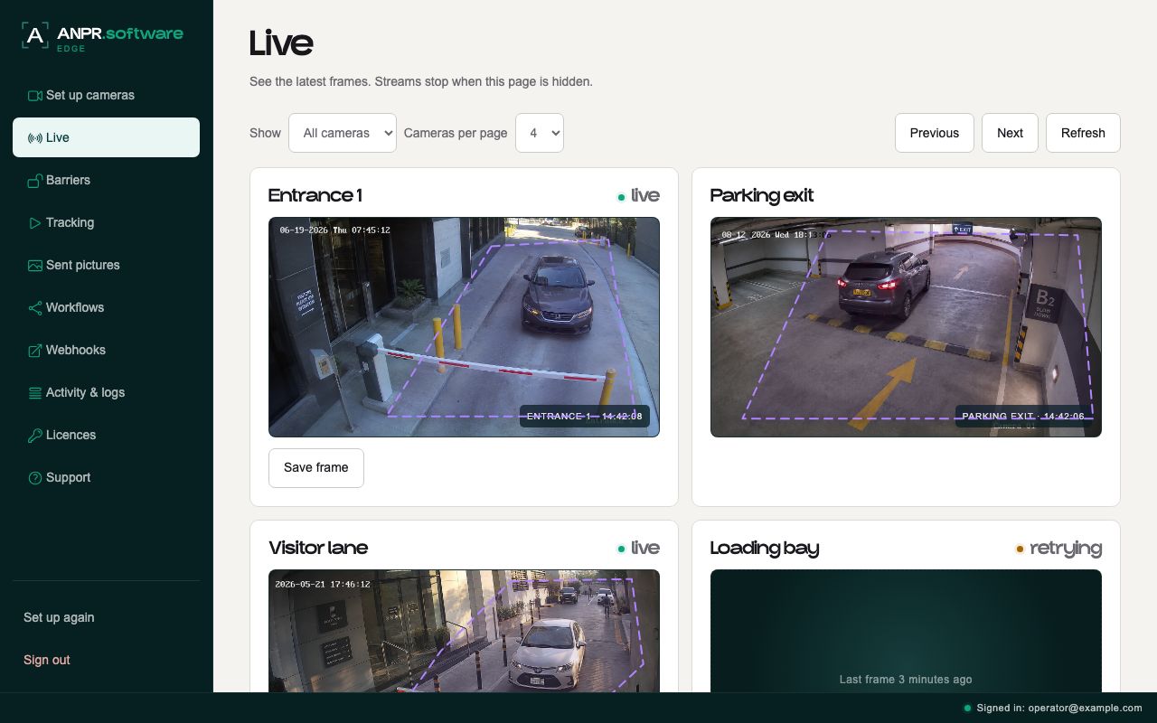Click the 'Live' page heading
Viewport: 1157px width, 723px height.
tap(281, 43)
